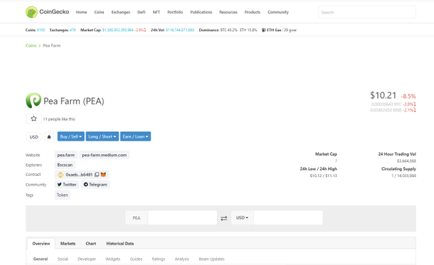Select the Ratings sub-tab
The height and width of the screenshot is (265, 434).
coord(158,259)
